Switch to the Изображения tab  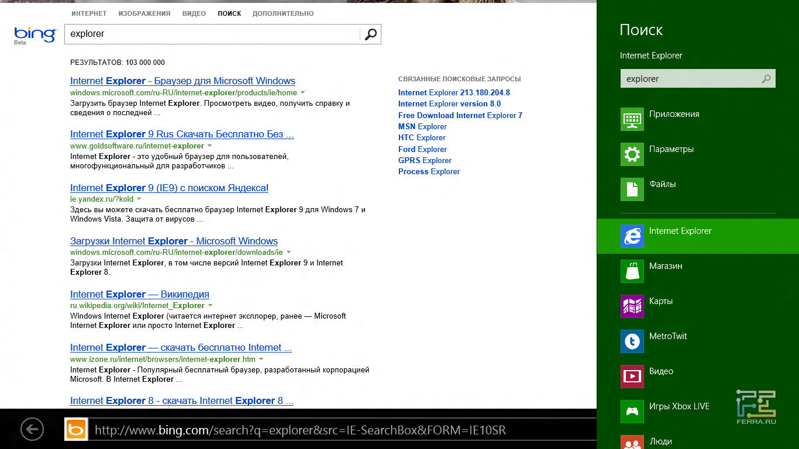pyautogui.click(x=144, y=13)
